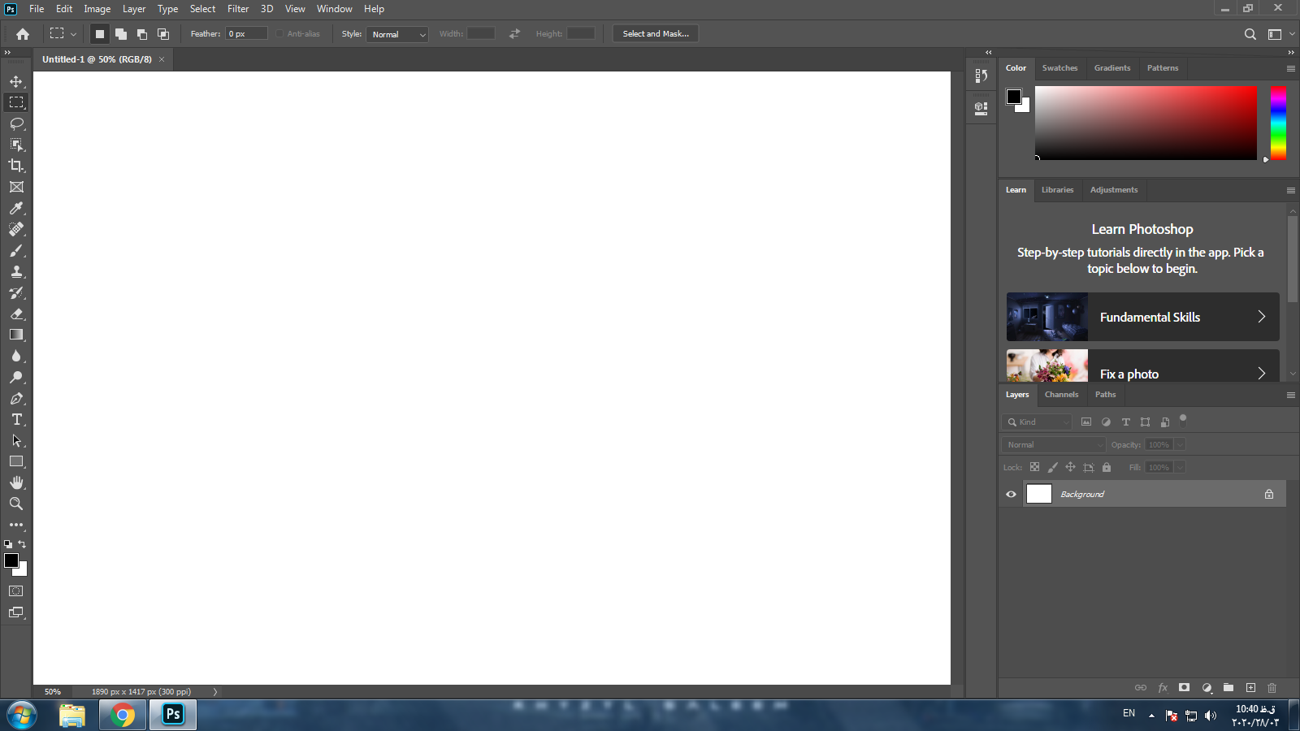Viewport: 1300px width, 731px height.
Task: Open the search magnifier in options bar
Action: pyautogui.click(x=1250, y=34)
